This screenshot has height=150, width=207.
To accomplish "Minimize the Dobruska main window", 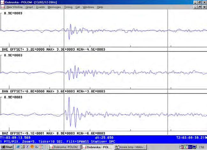I will (x=196, y=2).
